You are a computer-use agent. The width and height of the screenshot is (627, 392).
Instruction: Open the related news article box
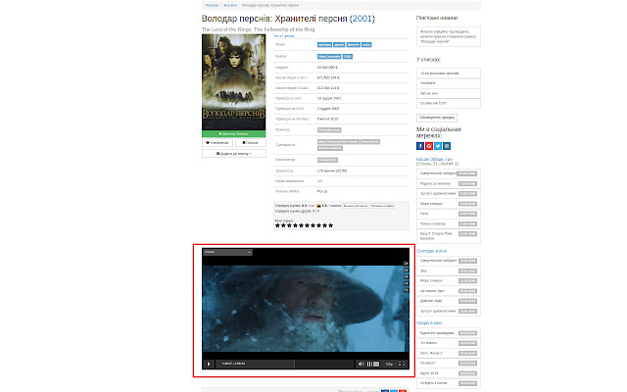tap(449, 36)
